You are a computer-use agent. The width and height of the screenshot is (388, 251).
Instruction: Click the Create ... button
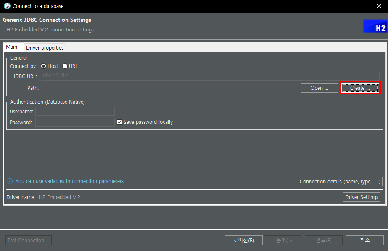click(360, 88)
